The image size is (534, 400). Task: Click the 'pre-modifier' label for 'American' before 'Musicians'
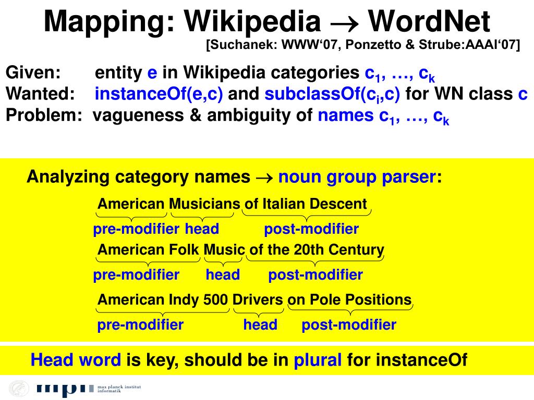coord(136,229)
